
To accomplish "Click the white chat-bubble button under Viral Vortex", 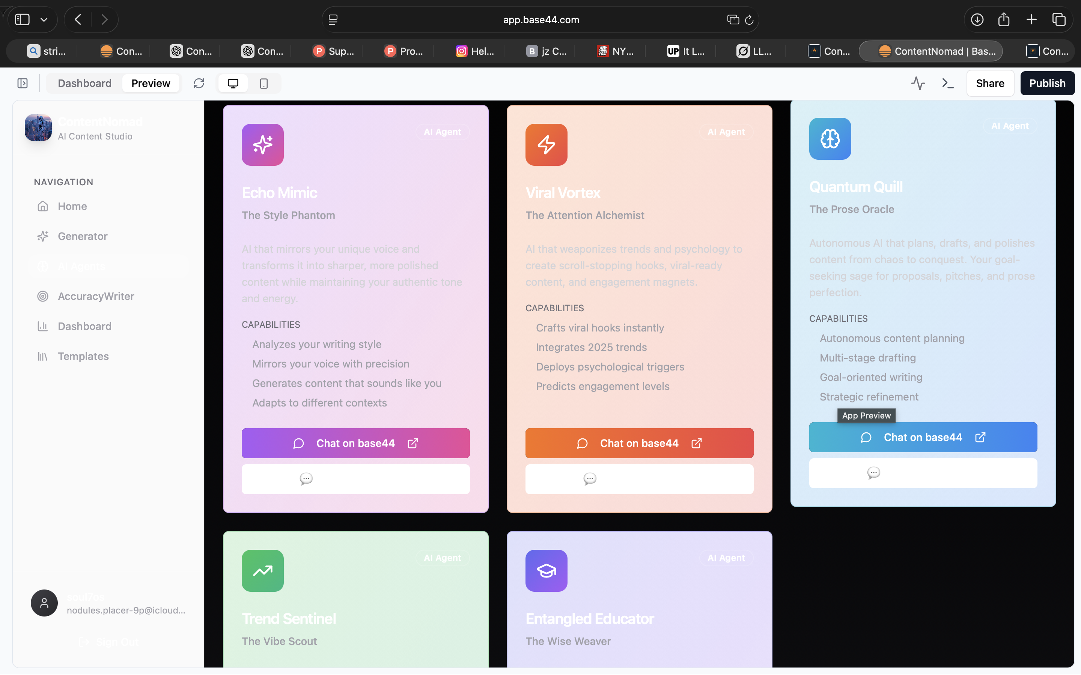I will point(639,479).
